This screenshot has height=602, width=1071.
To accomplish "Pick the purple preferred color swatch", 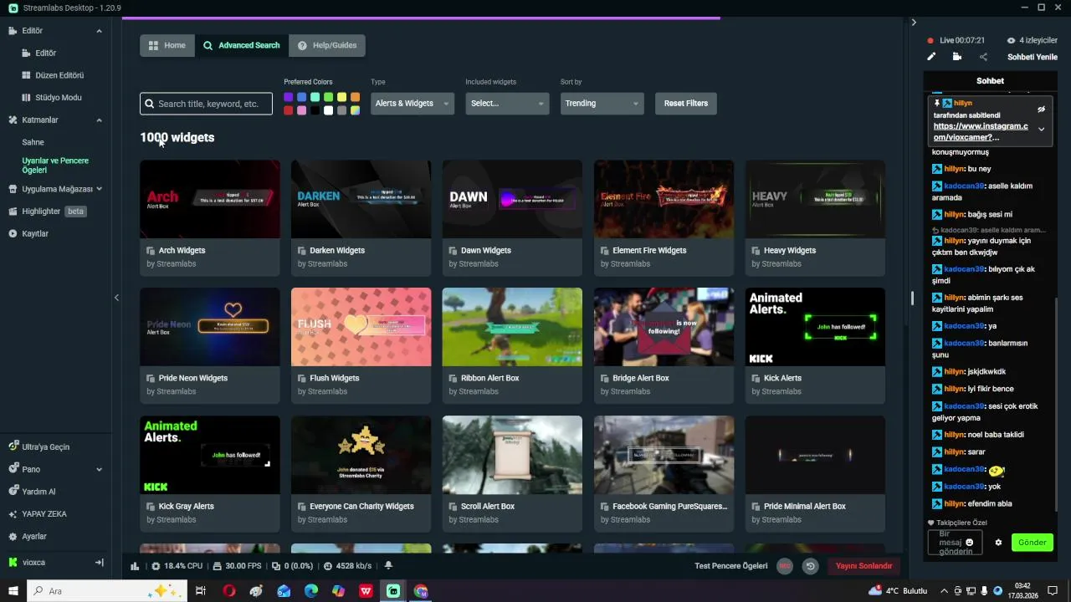I will click(289, 97).
